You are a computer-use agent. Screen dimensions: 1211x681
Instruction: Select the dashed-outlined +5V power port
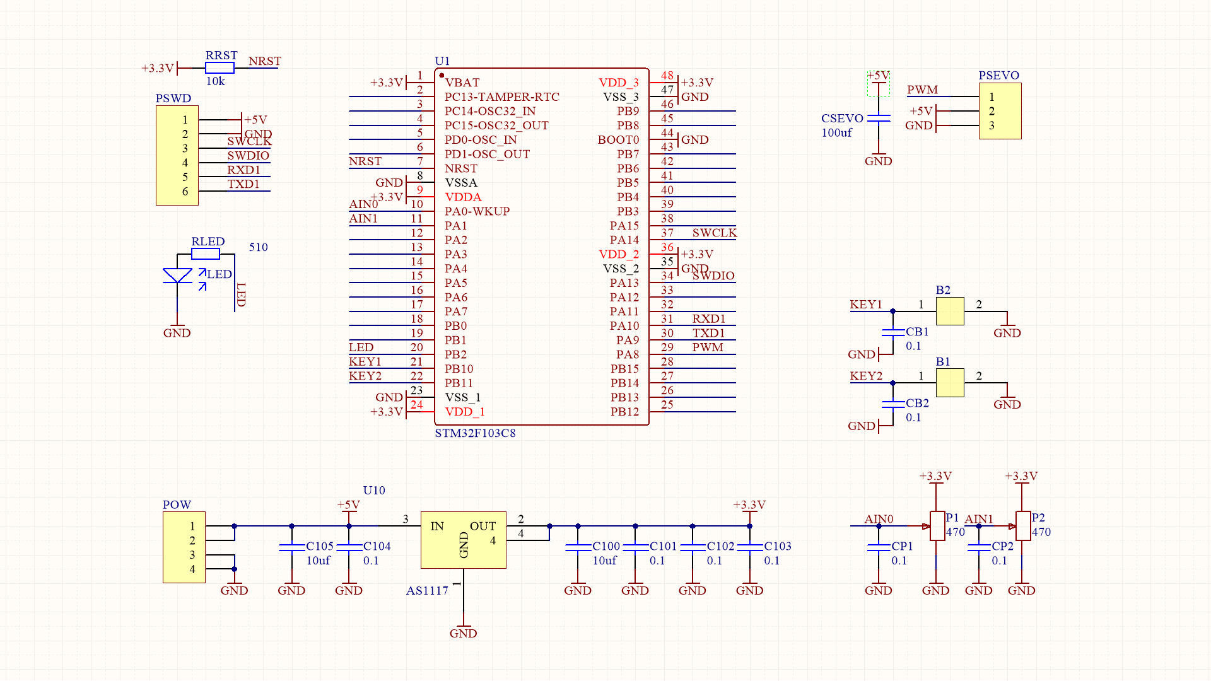(x=879, y=83)
